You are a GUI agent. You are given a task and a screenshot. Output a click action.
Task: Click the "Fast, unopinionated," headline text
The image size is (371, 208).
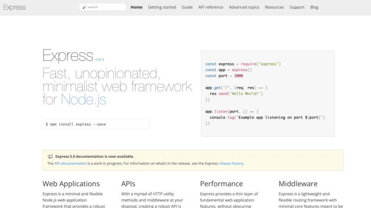click(101, 74)
